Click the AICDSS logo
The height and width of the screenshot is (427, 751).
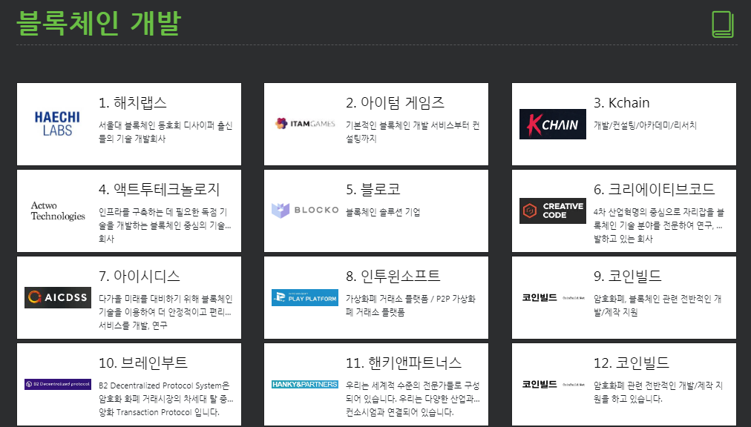[x=57, y=297]
